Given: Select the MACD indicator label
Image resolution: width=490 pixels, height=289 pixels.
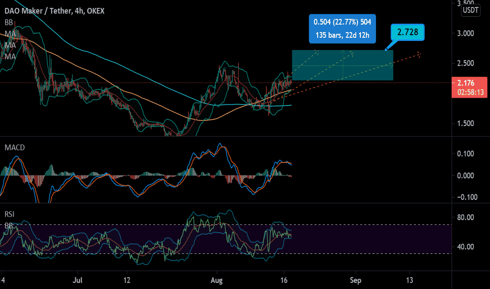Looking at the screenshot, I should [x=15, y=148].
